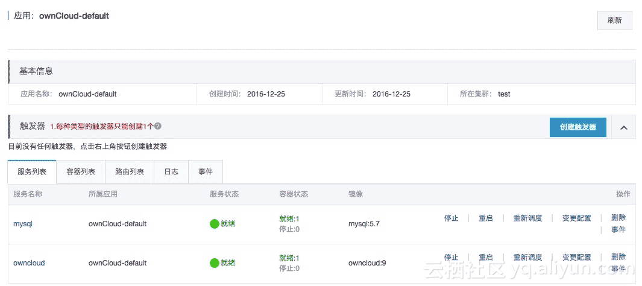The width and height of the screenshot is (642, 286).
Task: Click the owncloud:9 image text
Action: 367,262
